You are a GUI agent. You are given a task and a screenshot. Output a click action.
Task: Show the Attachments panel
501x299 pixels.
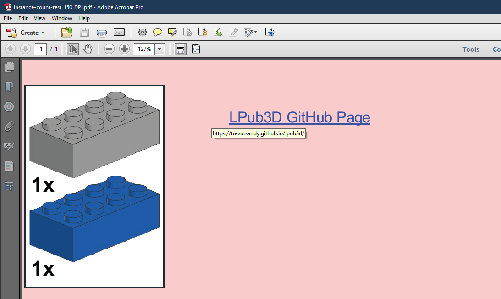[9, 126]
